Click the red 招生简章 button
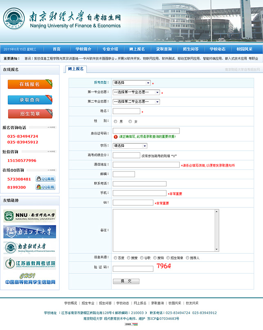 click(30, 114)
